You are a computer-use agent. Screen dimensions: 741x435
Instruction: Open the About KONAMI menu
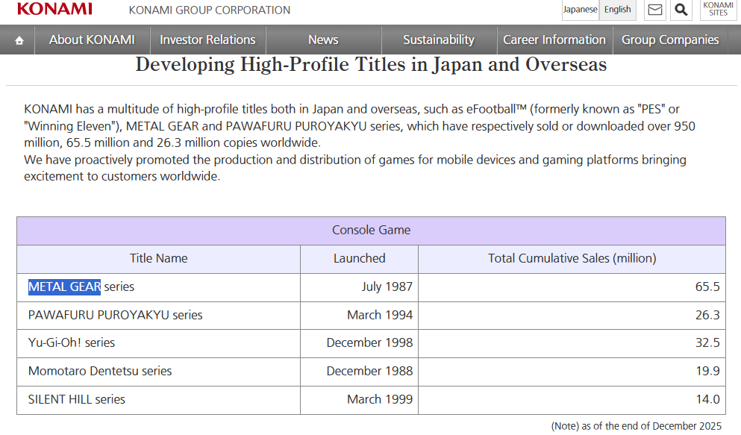[92, 40]
